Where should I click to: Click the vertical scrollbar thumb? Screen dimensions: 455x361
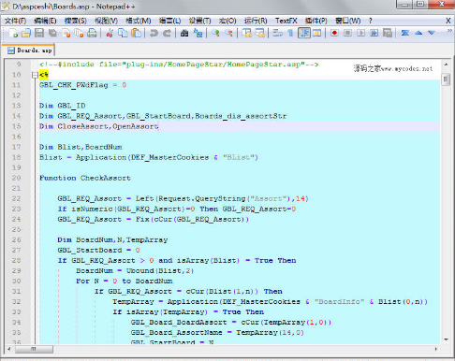446,79
